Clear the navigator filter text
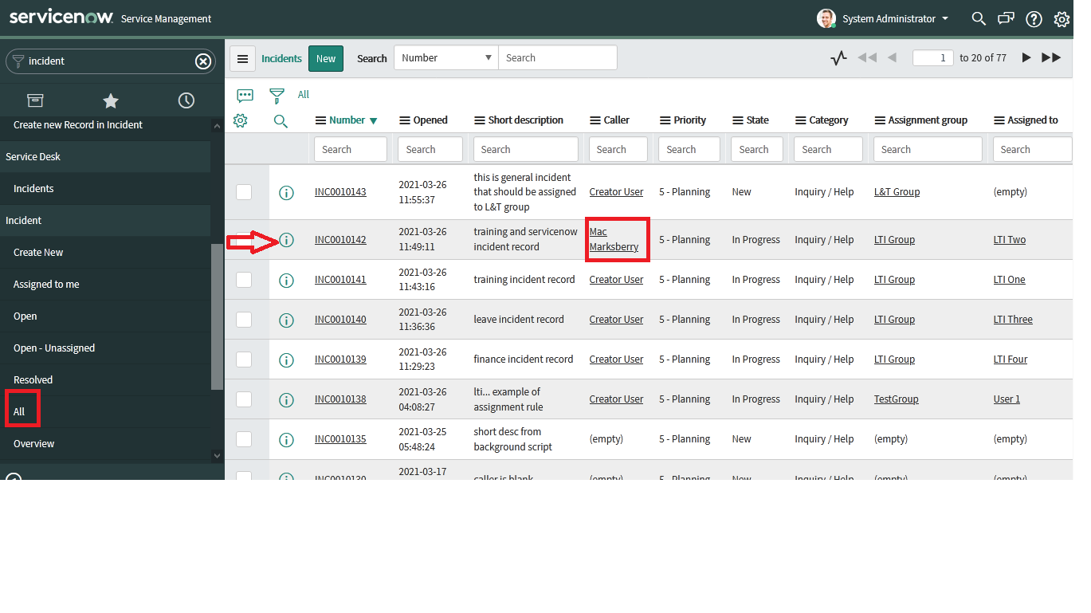This screenshot has height=613, width=1091. pos(203,61)
